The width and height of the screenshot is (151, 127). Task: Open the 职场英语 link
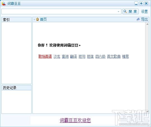tap(45, 56)
